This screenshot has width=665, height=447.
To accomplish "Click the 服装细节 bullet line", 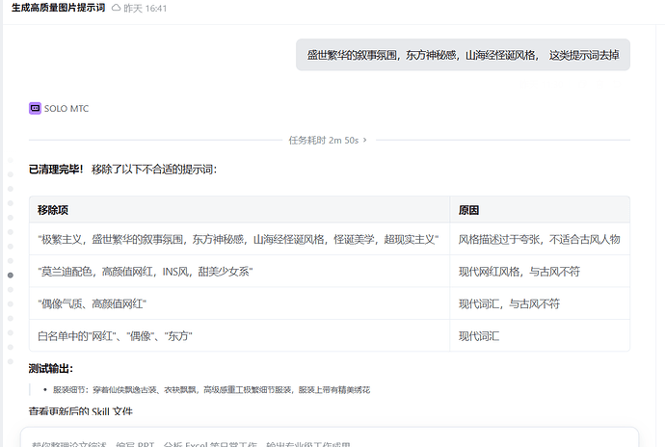I will [211, 390].
